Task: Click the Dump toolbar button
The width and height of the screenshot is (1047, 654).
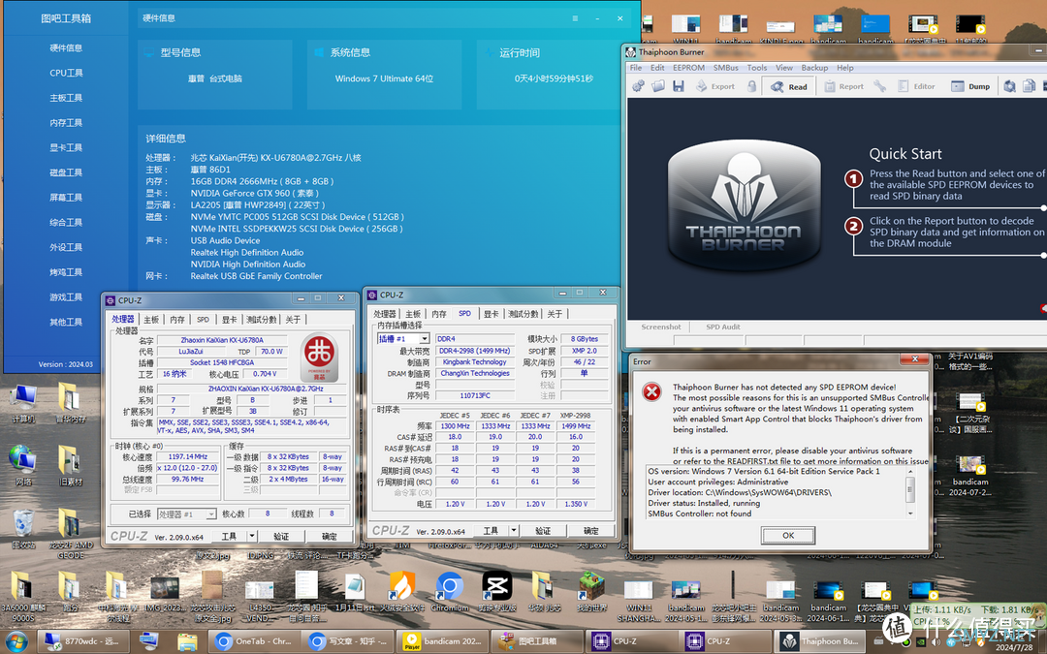Action: 970,87
